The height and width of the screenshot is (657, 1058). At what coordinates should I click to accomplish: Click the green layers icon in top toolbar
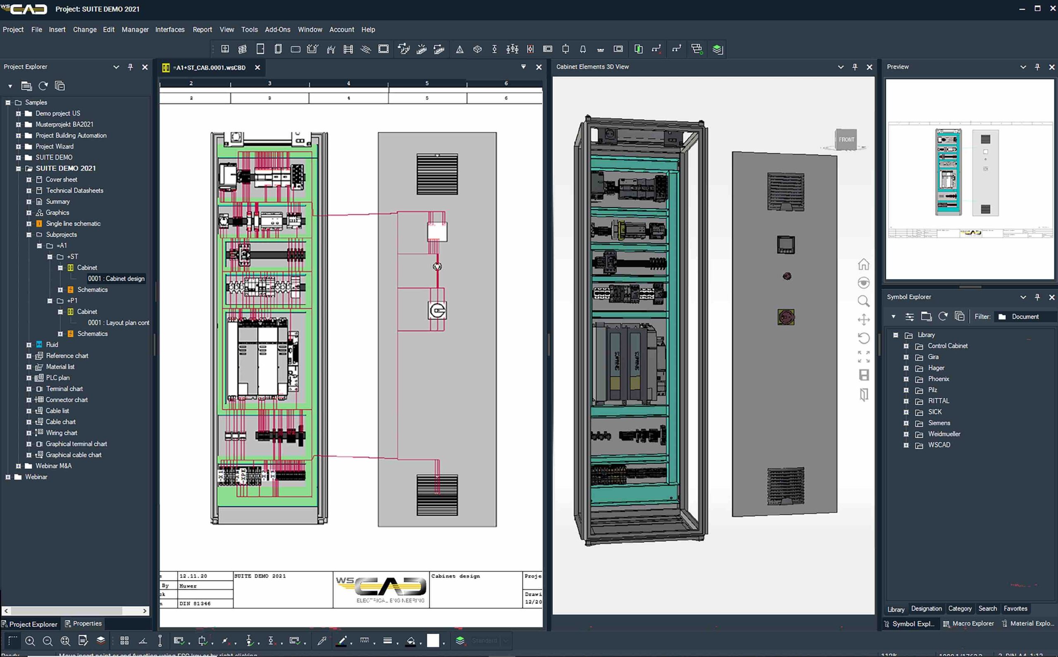click(717, 49)
